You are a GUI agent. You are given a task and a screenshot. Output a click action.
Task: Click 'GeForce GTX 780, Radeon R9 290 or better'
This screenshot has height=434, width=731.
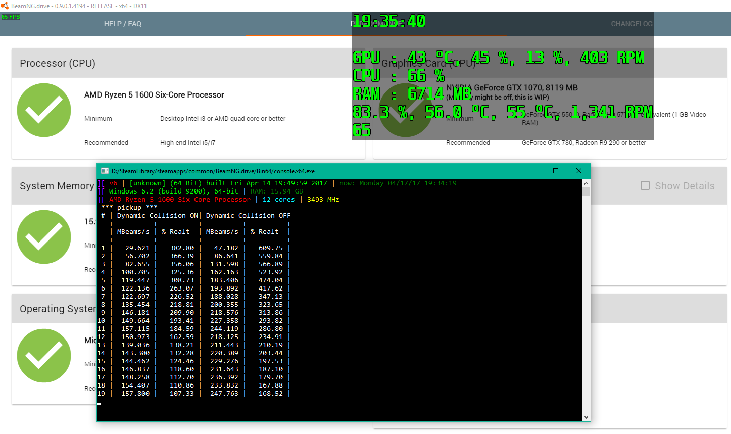pos(584,143)
